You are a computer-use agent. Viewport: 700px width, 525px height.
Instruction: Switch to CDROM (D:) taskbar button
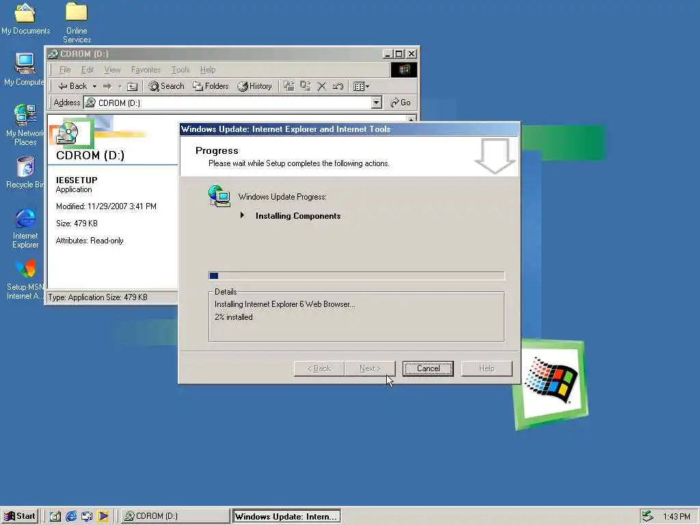pos(175,516)
